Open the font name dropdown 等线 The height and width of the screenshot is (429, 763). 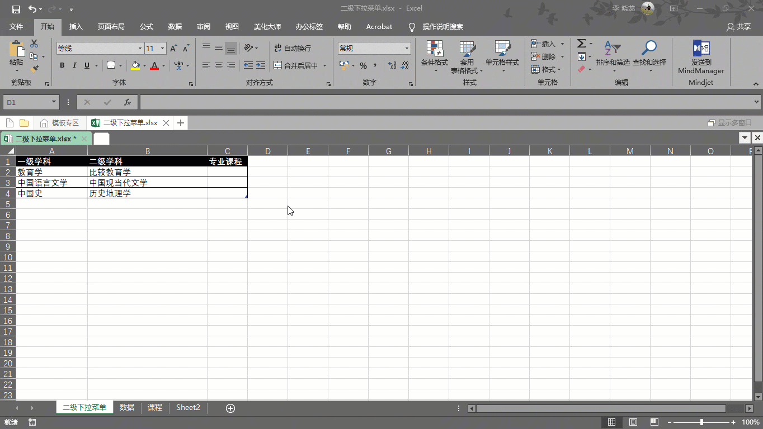pyautogui.click(x=140, y=49)
